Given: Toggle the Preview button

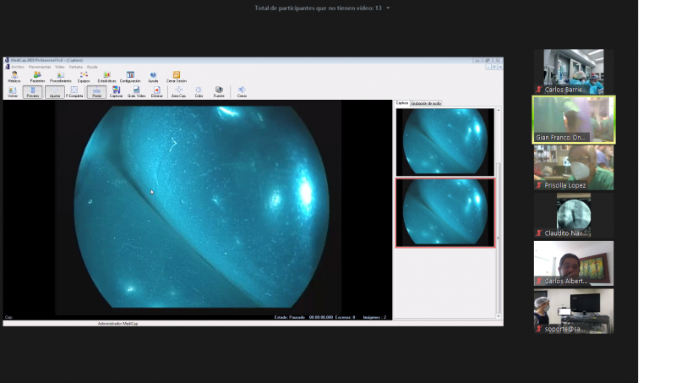Looking at the screenshot, I should click(32, 91).
